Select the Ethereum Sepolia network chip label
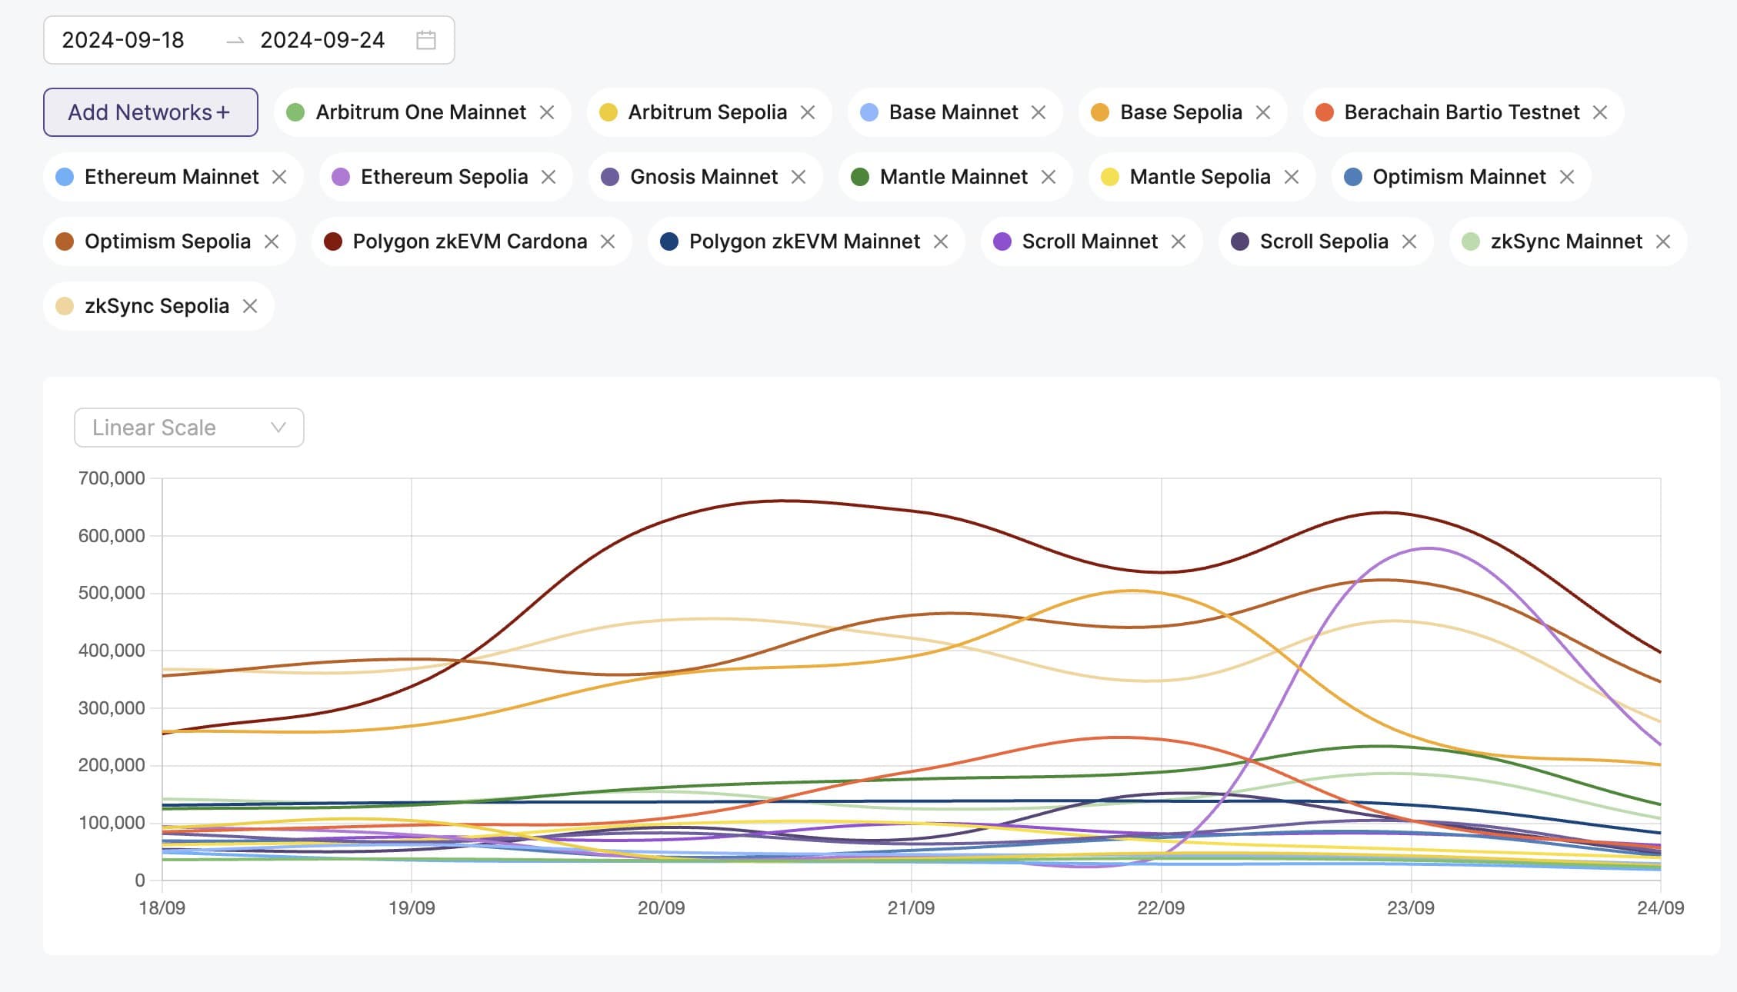The height and width of the screenshot is (992, 1737). coord(444,177)
